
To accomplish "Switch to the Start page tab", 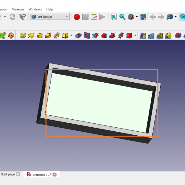I will (x=8, y=175).
